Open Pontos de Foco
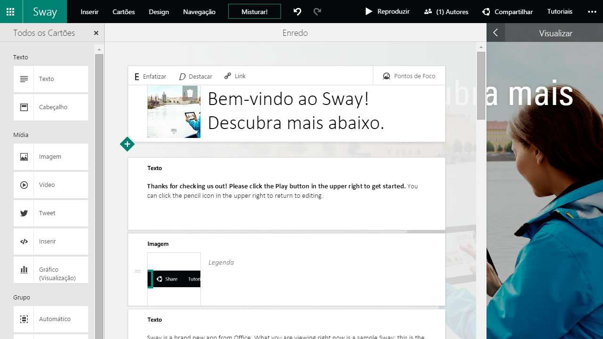This screenshot has width=603, height=339. [x=409, y=76]
